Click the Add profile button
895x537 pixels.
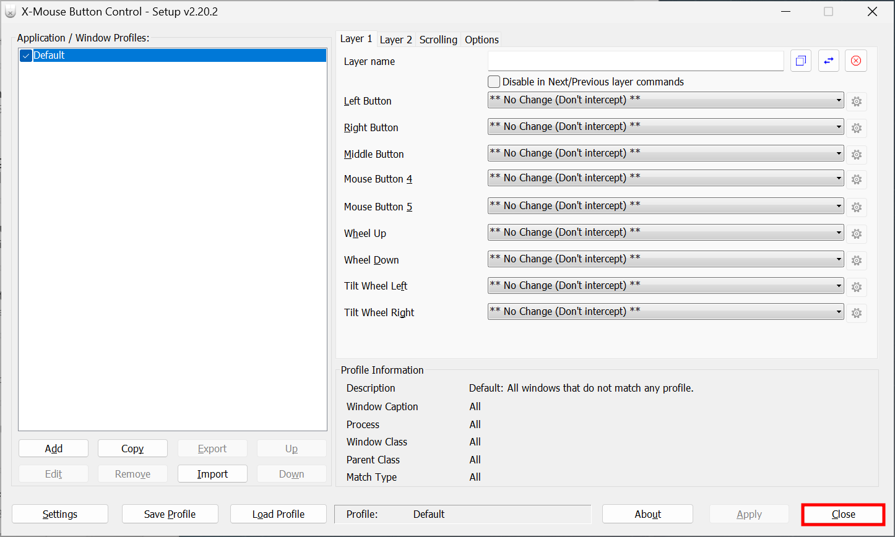[54, 449]
